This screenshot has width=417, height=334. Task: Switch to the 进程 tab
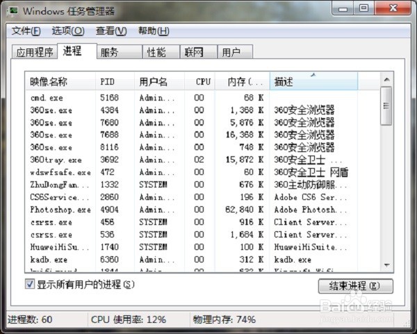[x=77, y=51]
